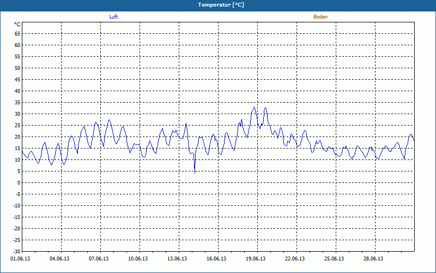This screenshot has height=273, width=436.
Task: Click the 04.06.13 date label
Action: [x=59, y=259]
